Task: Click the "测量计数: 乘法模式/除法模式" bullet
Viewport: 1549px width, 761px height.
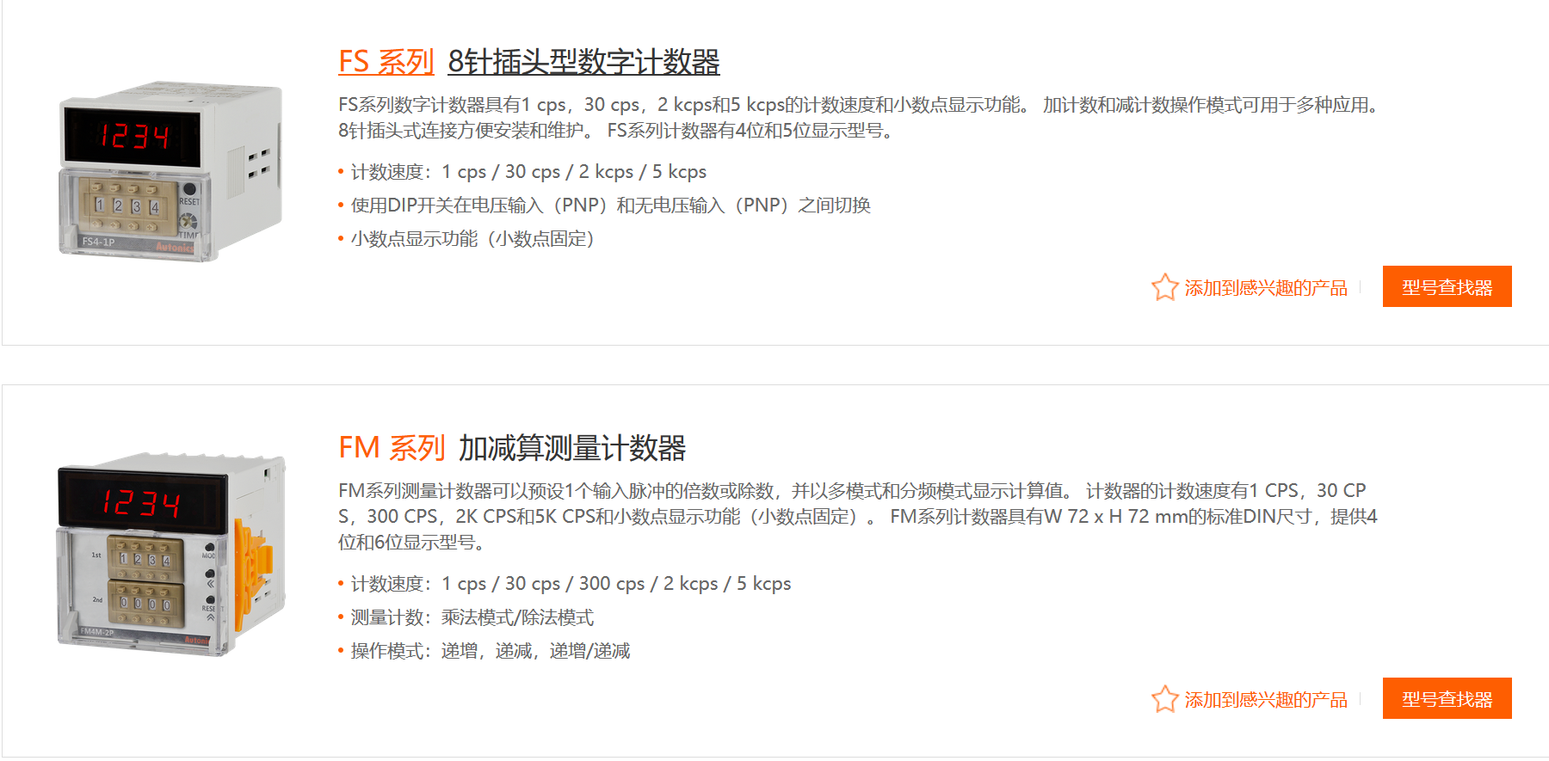Action: (472, 617)
